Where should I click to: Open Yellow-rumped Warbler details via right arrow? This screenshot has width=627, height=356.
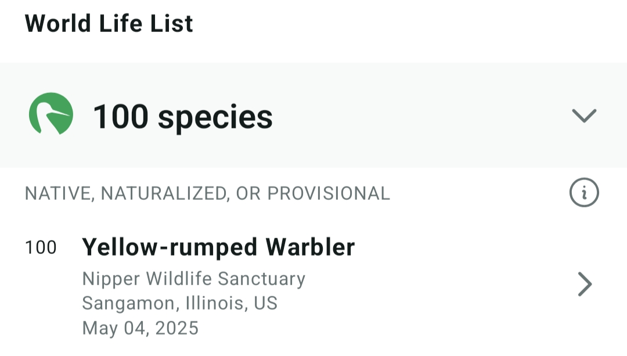tap(585, 285)
